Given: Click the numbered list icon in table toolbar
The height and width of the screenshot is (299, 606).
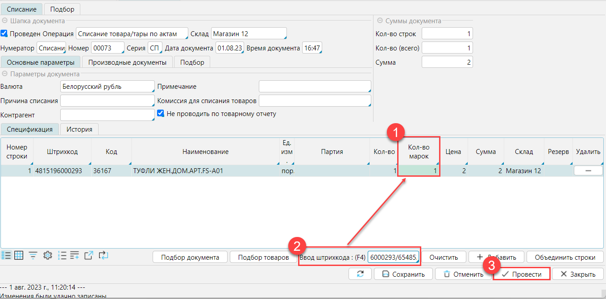Looking at the screenshot, I should coord(62,255).
